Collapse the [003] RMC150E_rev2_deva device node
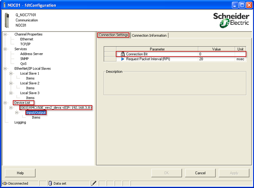The height and width of the screenshot is (188, 254). (x=11, y=108)
